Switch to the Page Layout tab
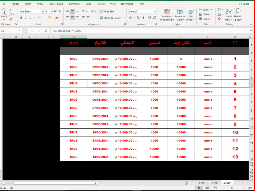 pos(56,4)
